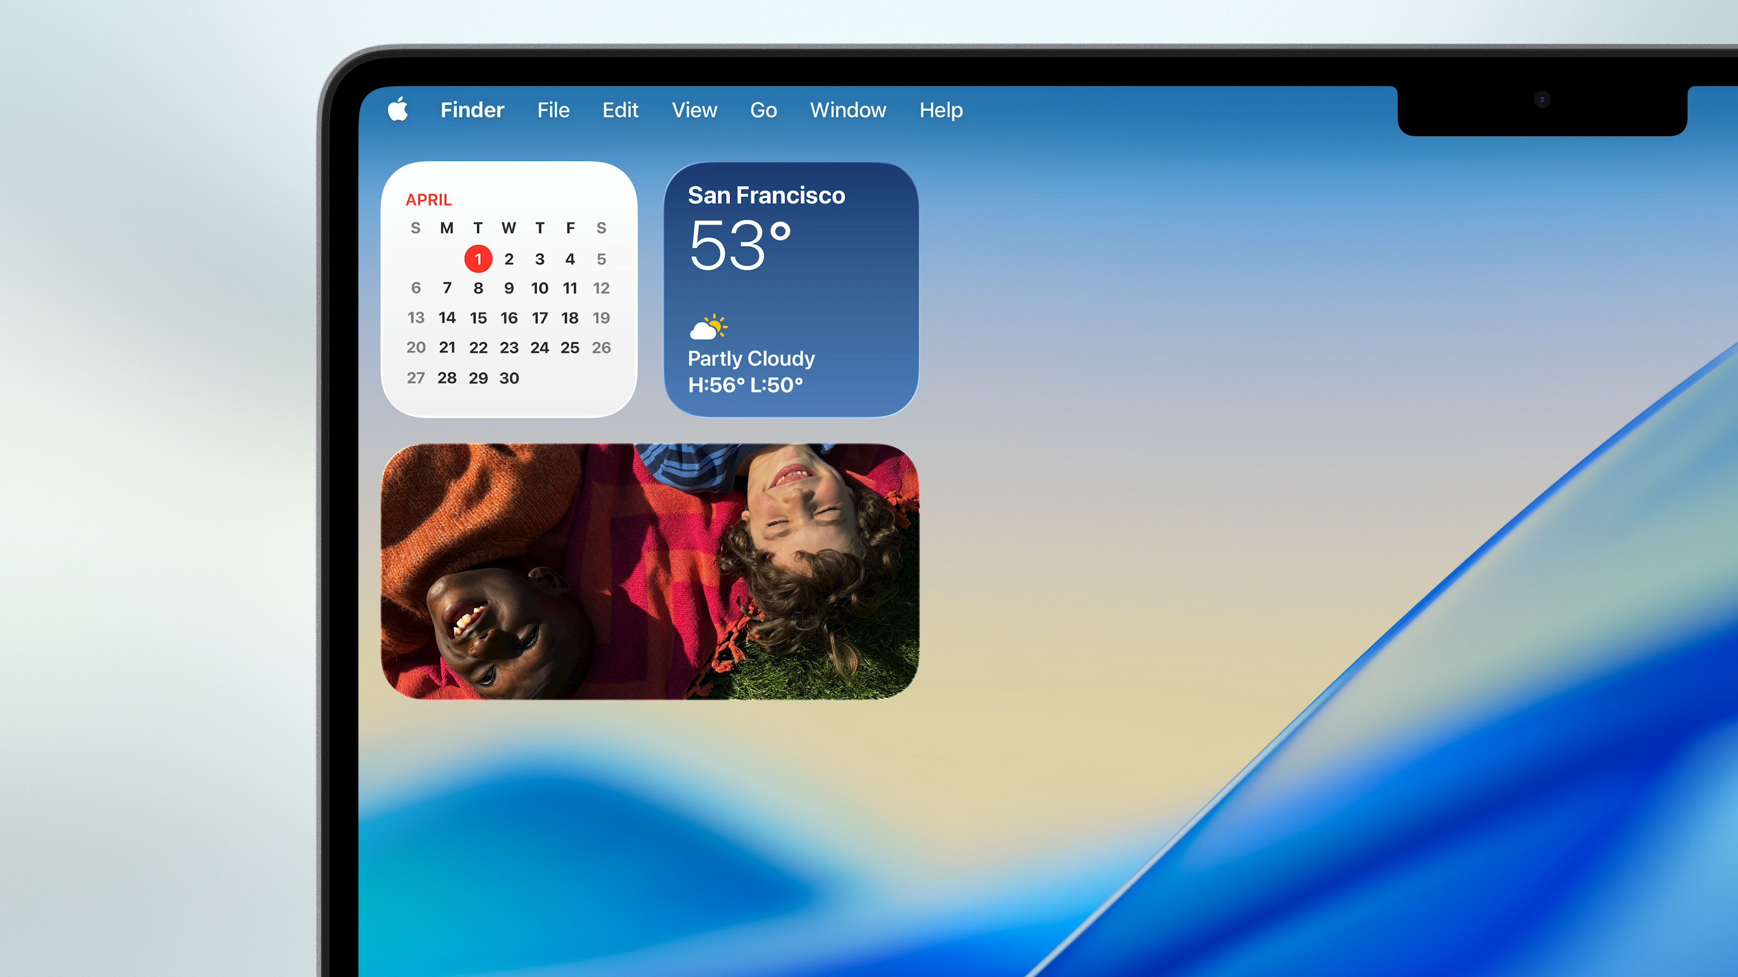The width and height of the screenshot is (1738, 977).
Task: Open the Finder menu
Action: (472, 110)
